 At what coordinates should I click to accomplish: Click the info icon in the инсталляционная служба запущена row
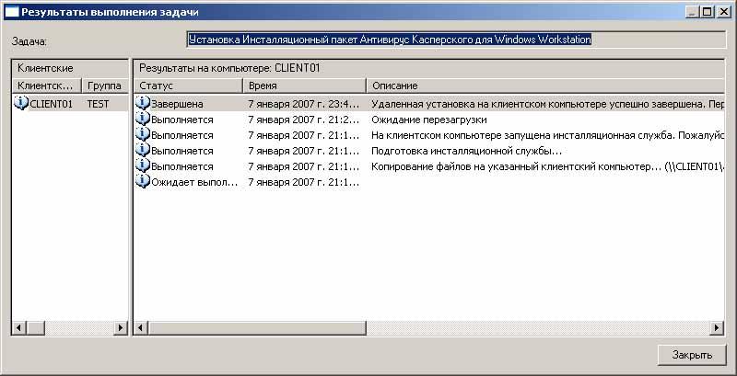[143, 134]
